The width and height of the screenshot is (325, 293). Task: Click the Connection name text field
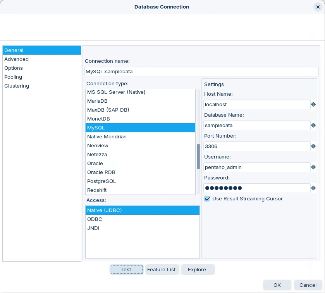[201, 72]
